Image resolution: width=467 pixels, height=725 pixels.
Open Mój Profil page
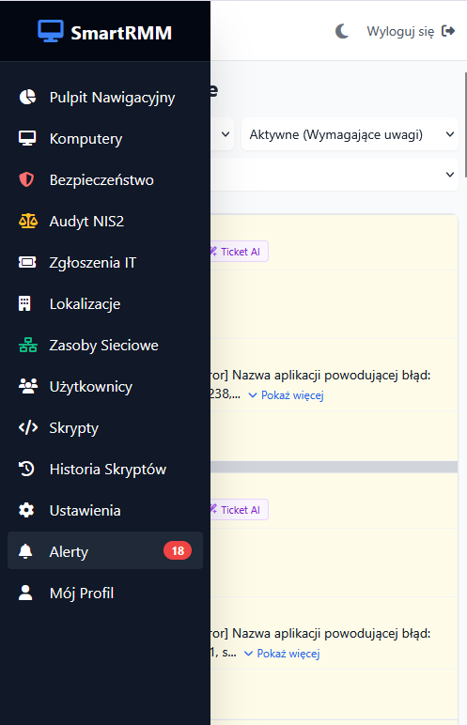point(105,593)
